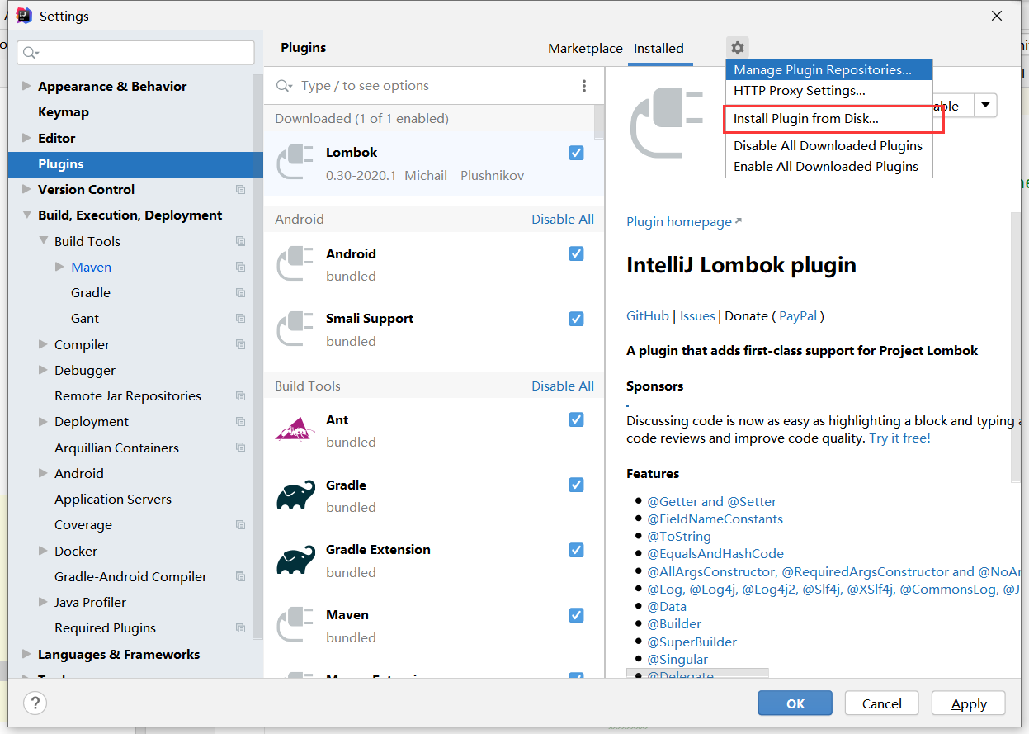Click the Gradle Extension elephant icon

point(295,560)
